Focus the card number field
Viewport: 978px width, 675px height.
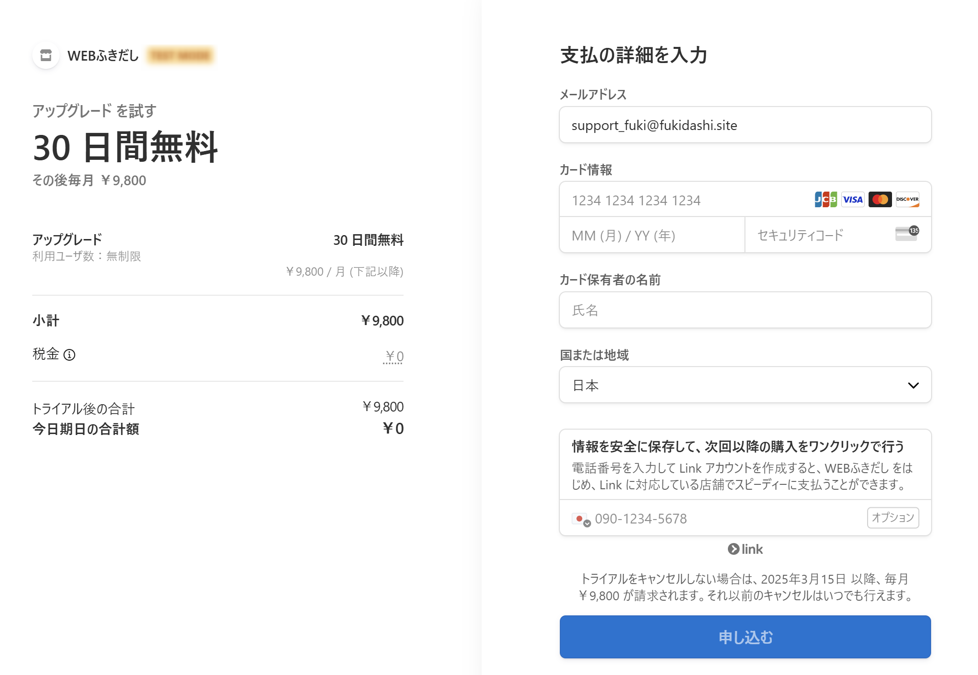click(745, 200)
